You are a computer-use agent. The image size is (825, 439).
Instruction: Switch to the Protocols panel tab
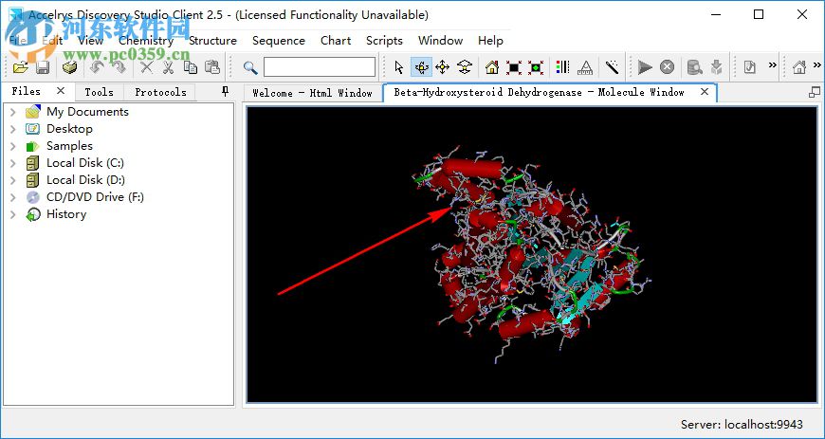[160, 92]
